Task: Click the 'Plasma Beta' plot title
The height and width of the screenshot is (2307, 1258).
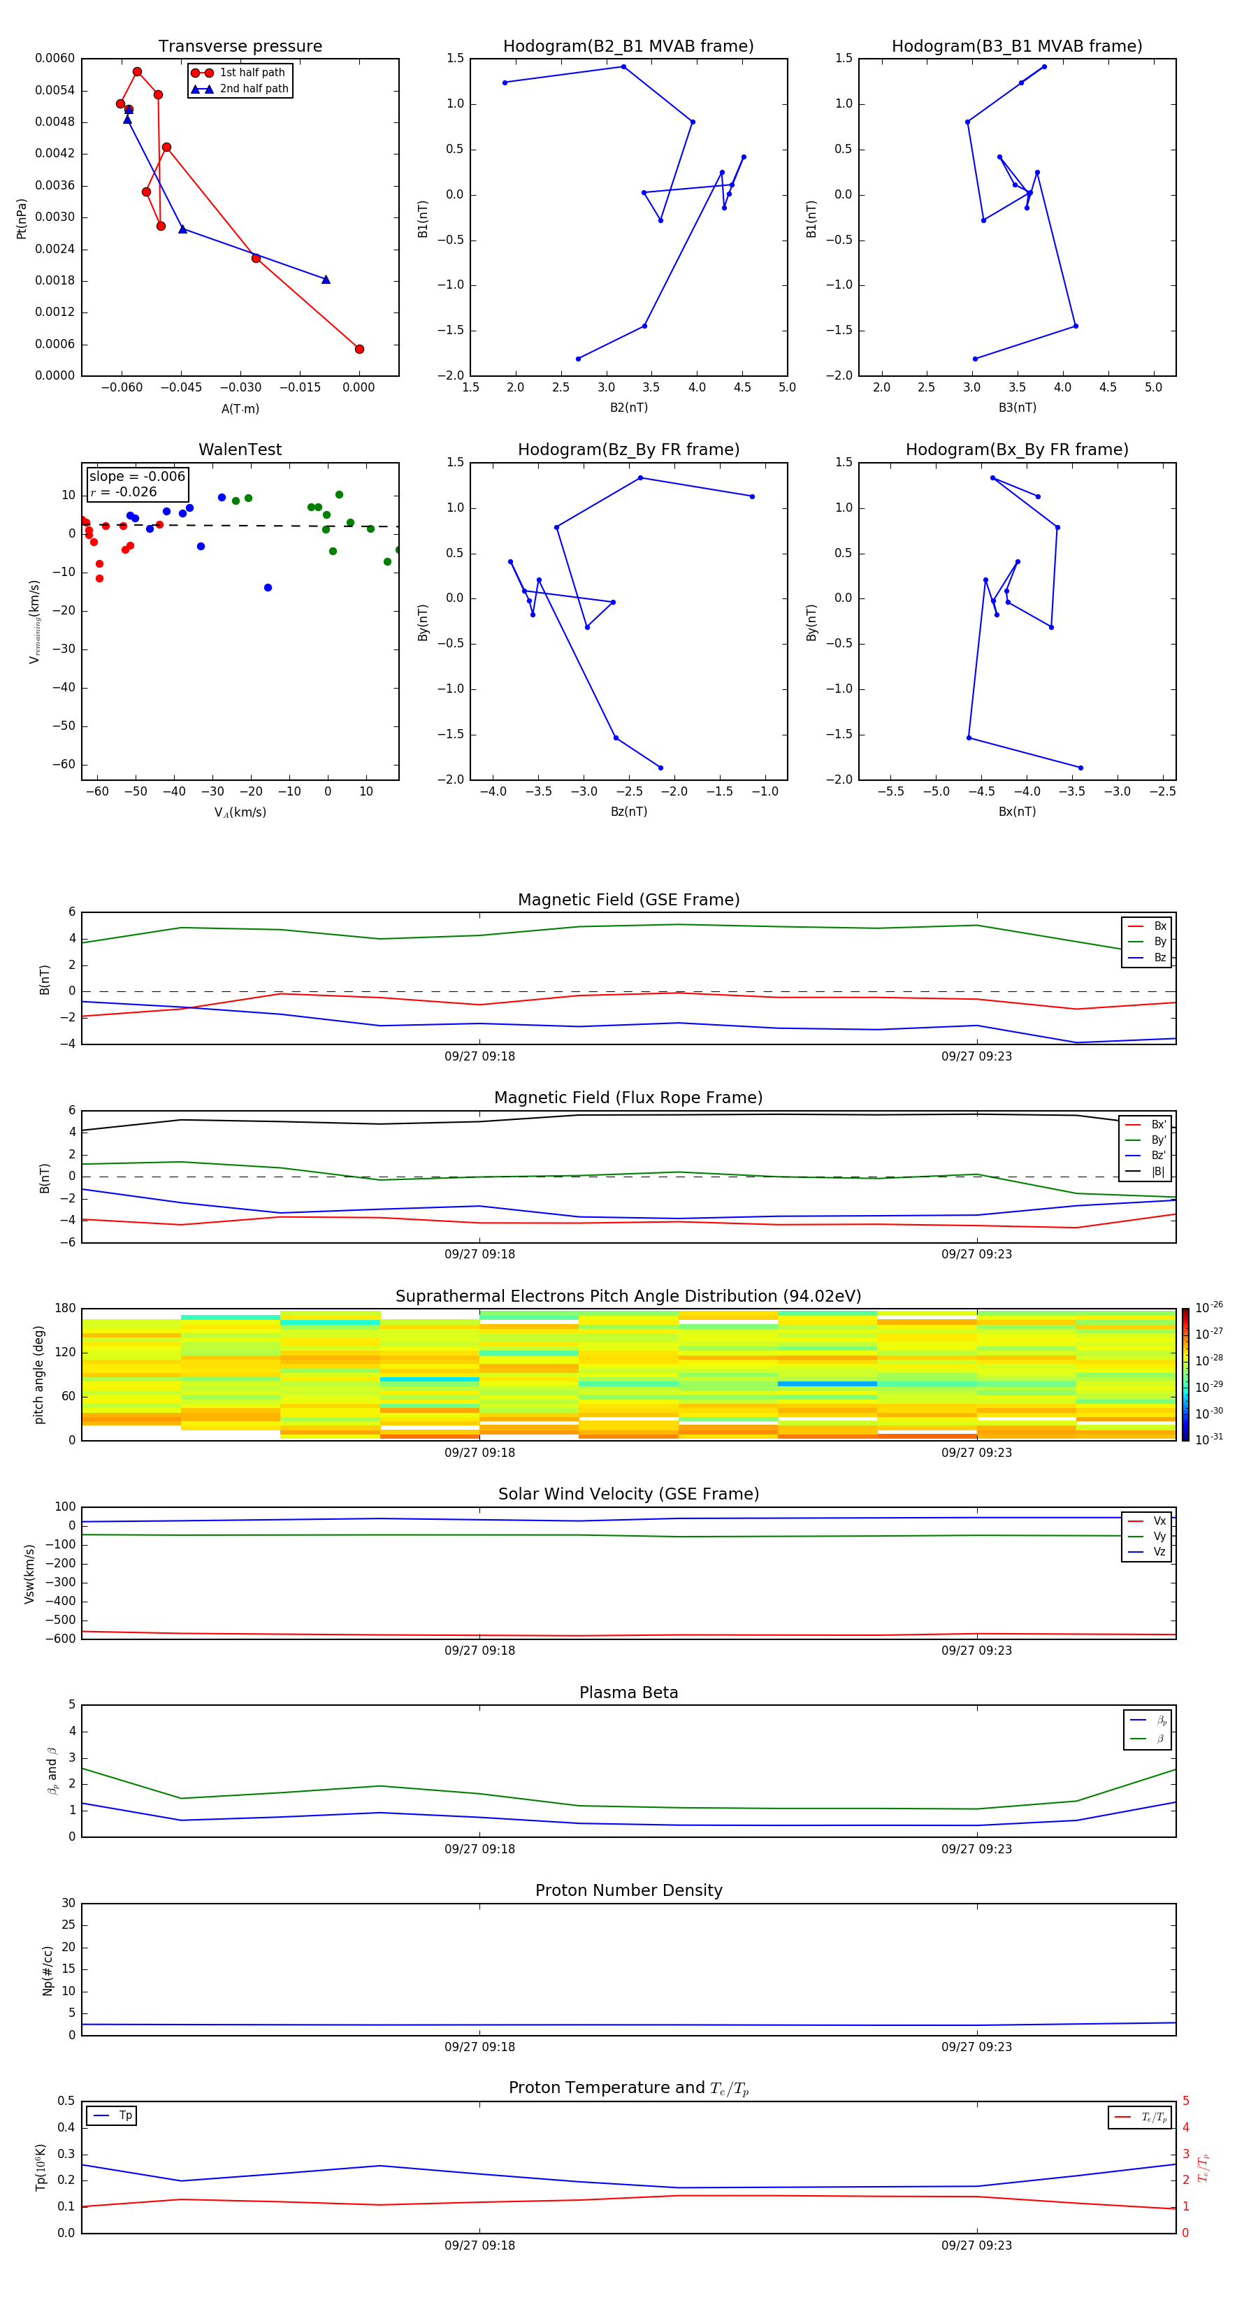Action: tap(628, 1692)
